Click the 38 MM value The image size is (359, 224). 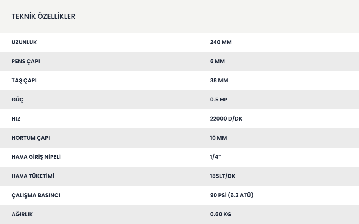219,81
